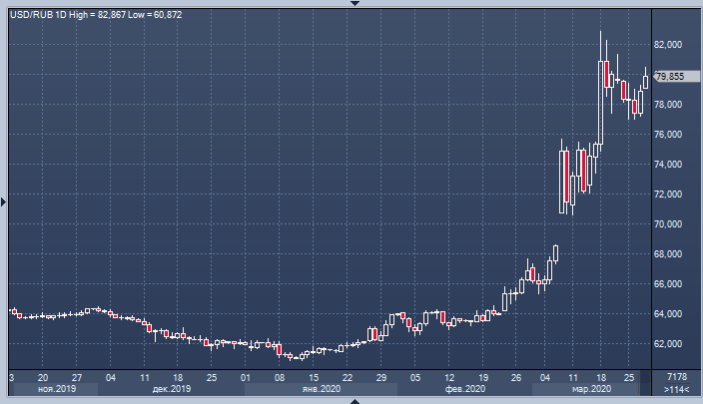Click the 82,000 price axis label
Screen dimensions: 703x404
pyautogui.click(x=667, y=45)
